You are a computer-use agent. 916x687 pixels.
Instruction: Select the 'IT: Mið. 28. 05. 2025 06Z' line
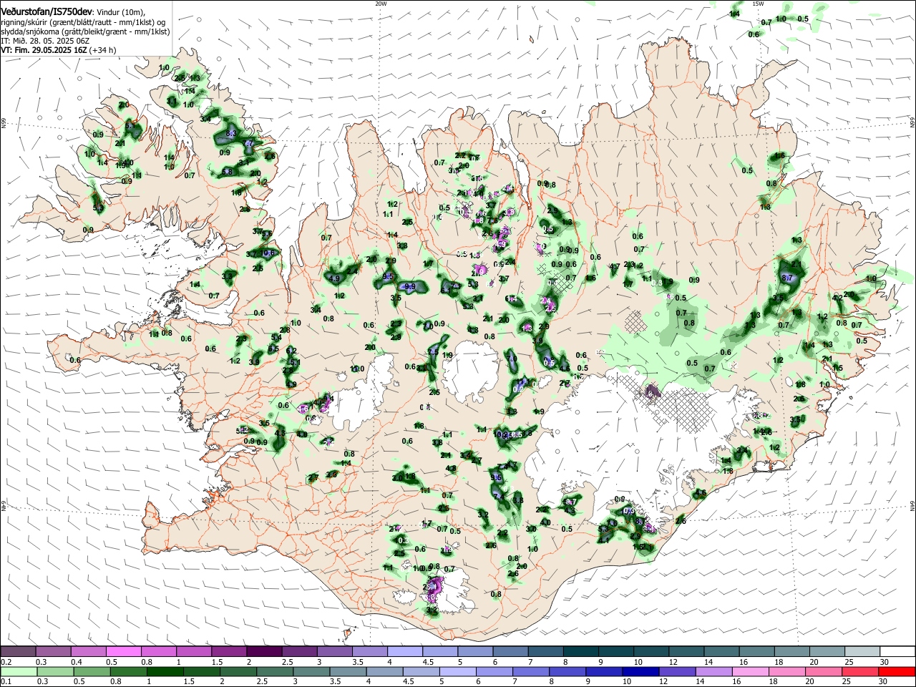pos(45,42)
